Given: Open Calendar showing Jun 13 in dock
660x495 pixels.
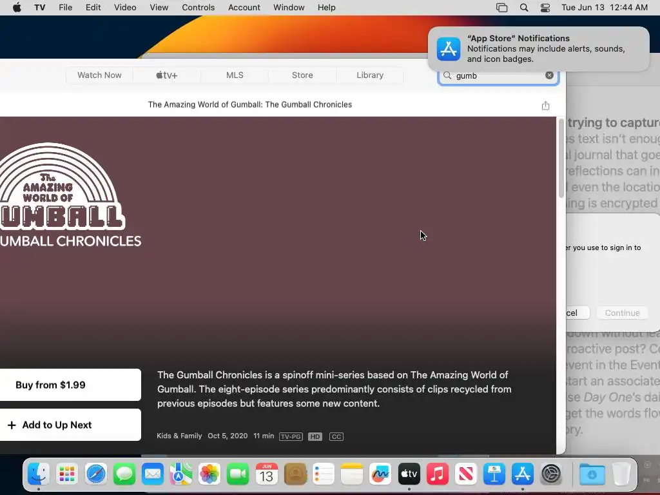Looking at the screenshot, I should (x=266, y=474).
